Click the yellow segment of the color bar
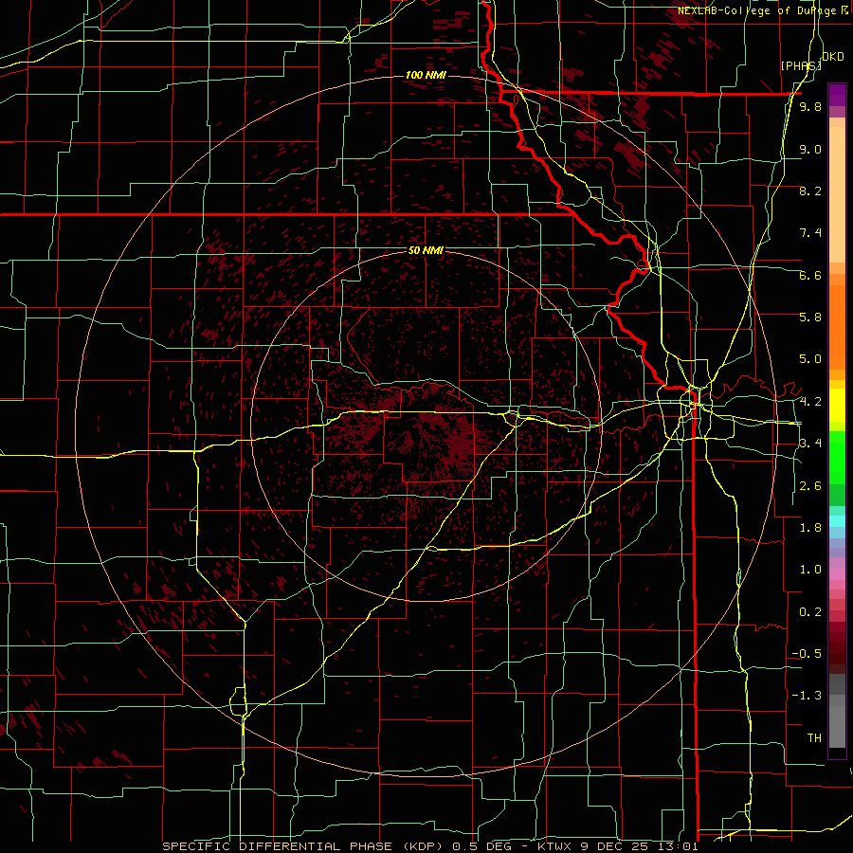This screenshot has height=853, width=853. [837, 406]
